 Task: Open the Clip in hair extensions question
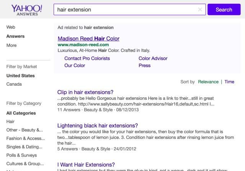[85, 92]
